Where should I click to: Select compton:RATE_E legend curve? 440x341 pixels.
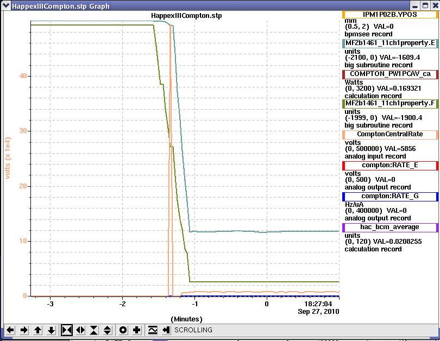[x=390, y=166]
